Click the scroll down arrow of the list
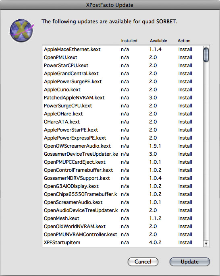The width and height of the screenshot is (220, 276). click(x=206, y=244)
